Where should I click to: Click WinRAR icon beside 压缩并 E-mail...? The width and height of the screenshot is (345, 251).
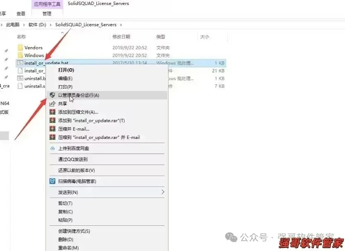53,129
